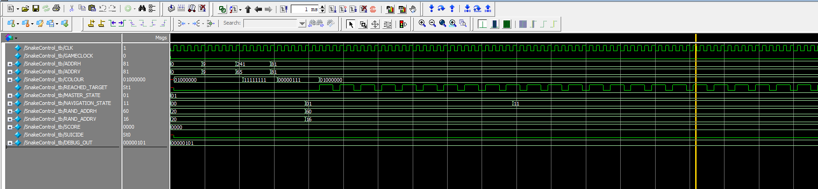818x189 pixels.
Task: Zoom in on active cursor icon
Action: [x=453, y=23]
